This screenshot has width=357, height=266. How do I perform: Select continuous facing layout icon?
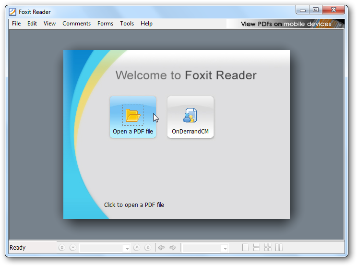click(x=268, y=247)
